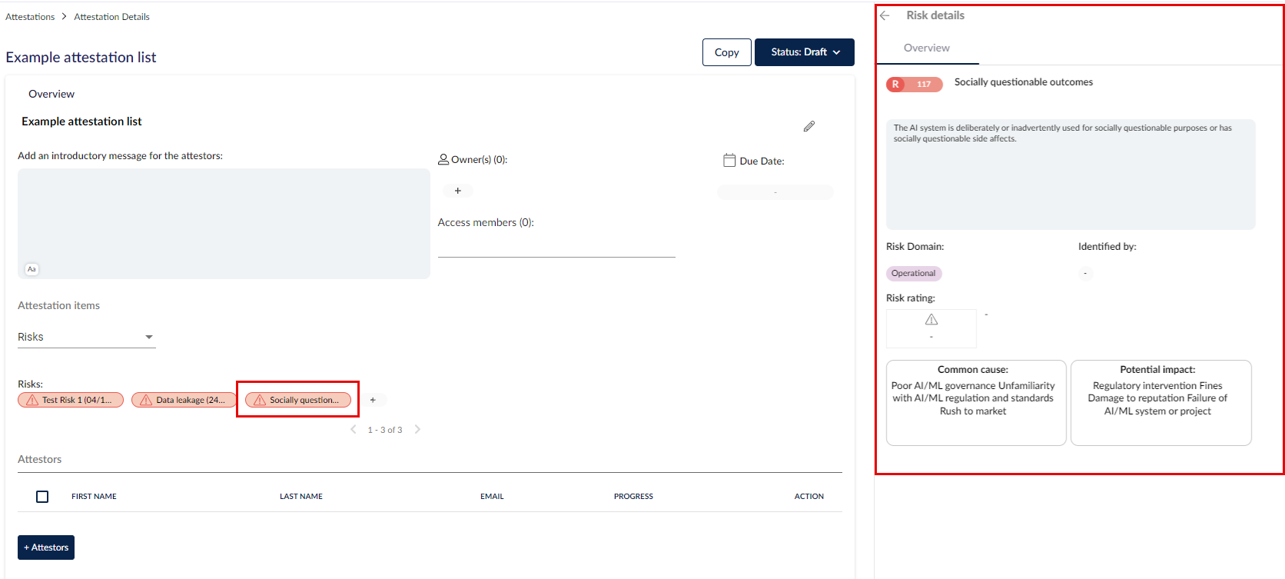Open the Socially question... risk chip
The image size is (1285, 579).
298,400
